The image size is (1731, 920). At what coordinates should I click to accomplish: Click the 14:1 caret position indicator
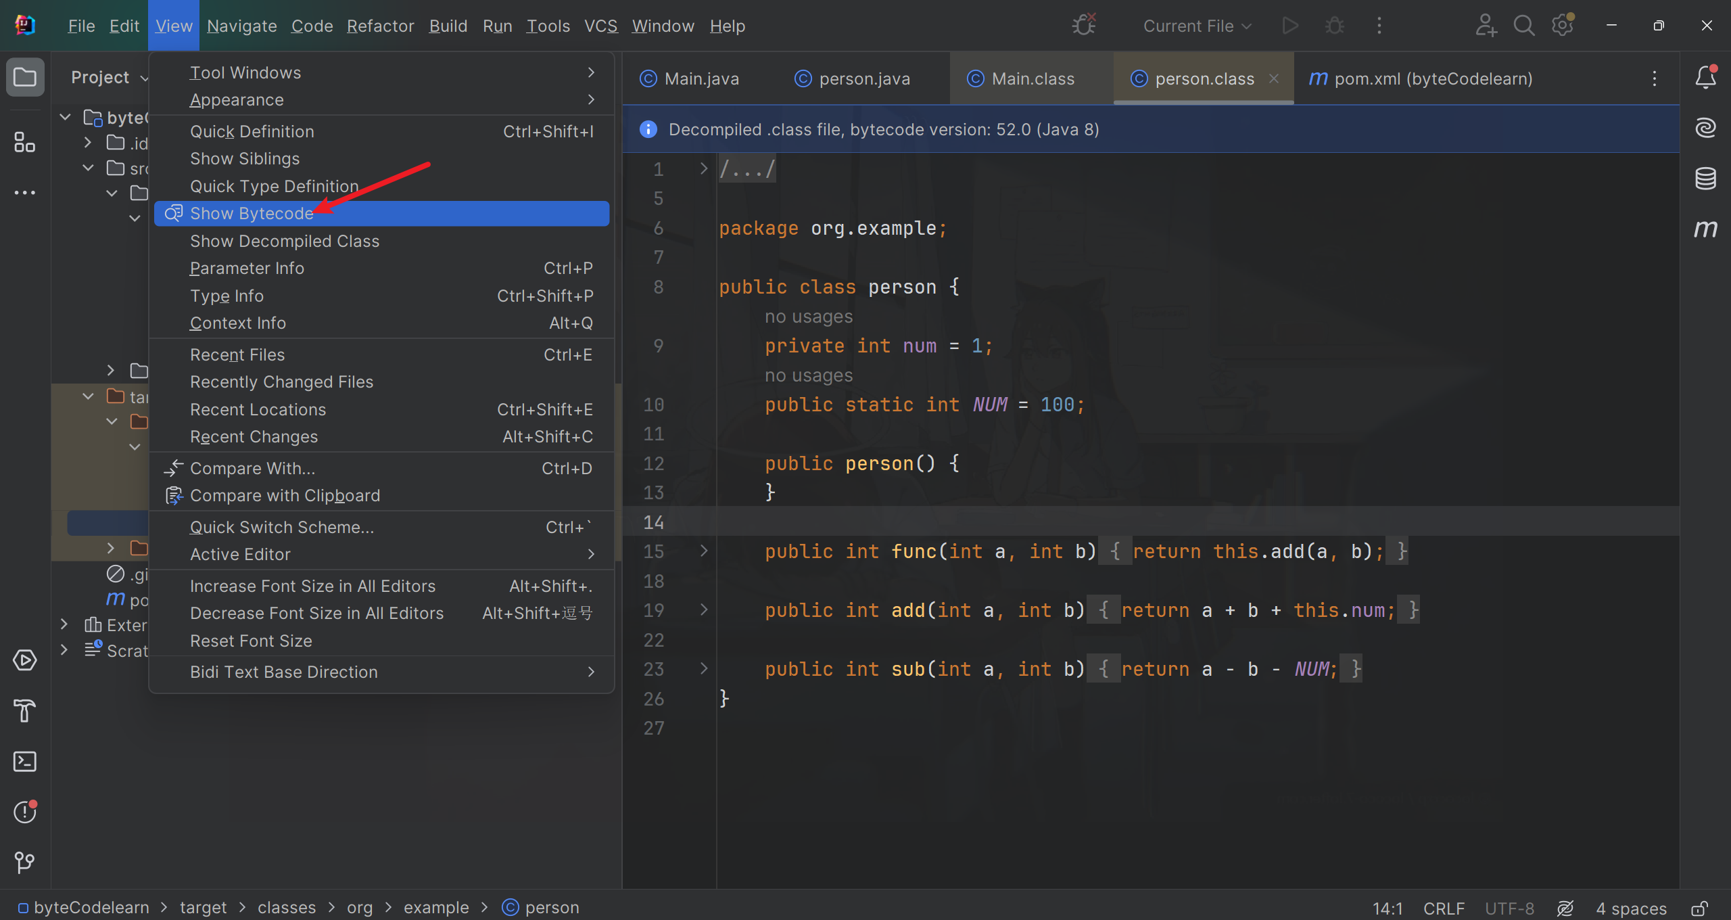[x=1388, y=908]
